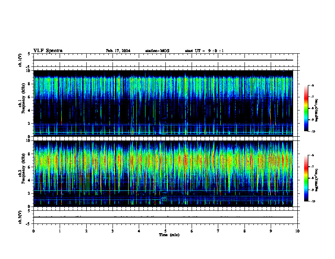Click the time axis tick label "4"
335x259 pixels.
[x=139, y=231]
